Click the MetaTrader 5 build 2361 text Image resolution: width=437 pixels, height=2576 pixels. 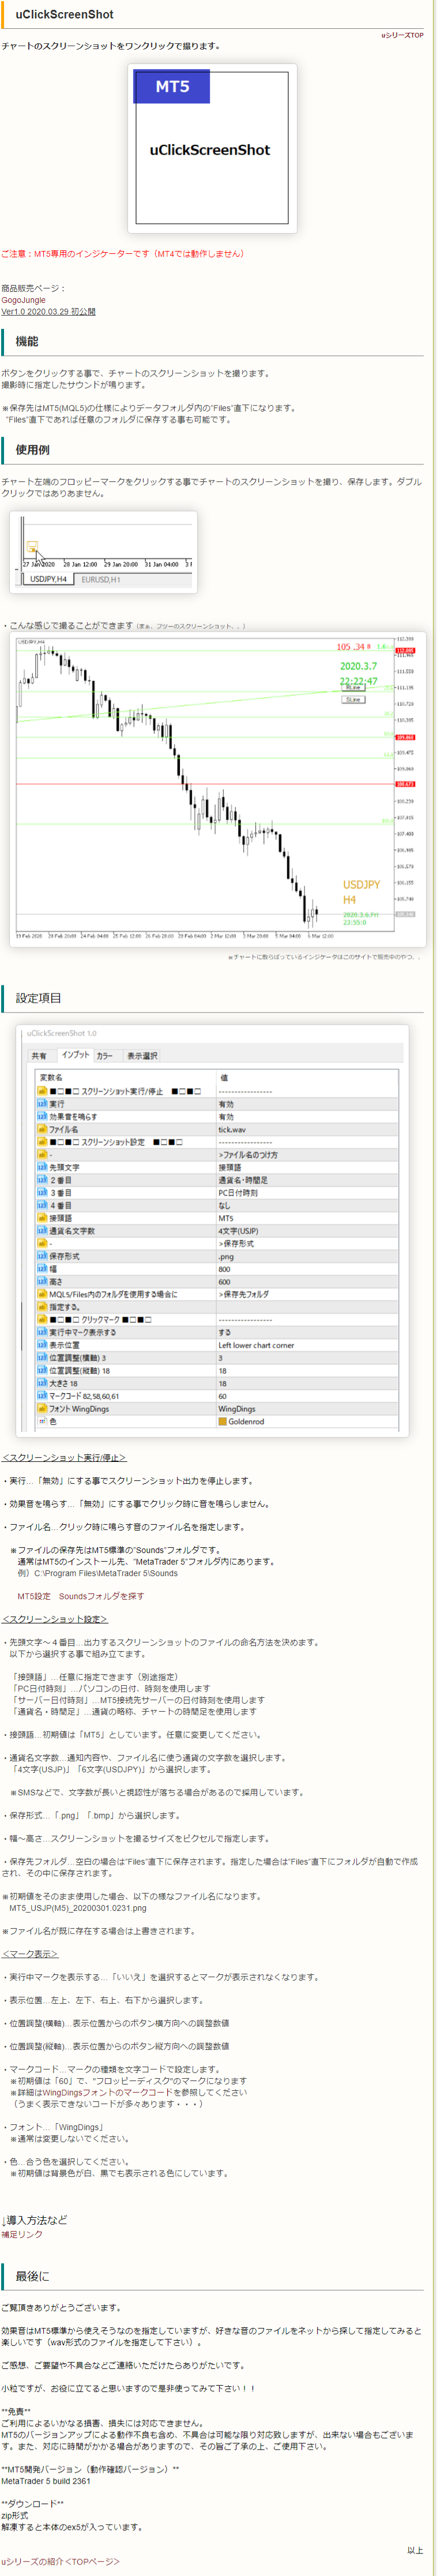click(46, 2481)
